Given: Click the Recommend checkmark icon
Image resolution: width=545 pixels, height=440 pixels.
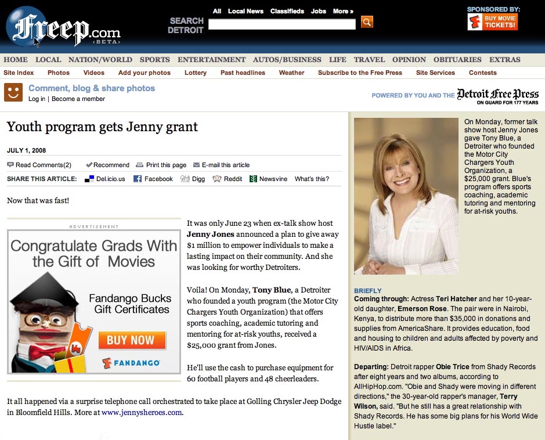Looking at the screenshot, I should (x=89, y=165).
